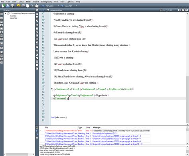Image resolution: width=189 pixels, height=156 pixels.
Task: Open the PDFLaTeX compile command dropdown
Action: point(58,6)
